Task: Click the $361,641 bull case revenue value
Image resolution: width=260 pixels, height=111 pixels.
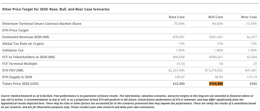Action: click(x=216, y=37)
